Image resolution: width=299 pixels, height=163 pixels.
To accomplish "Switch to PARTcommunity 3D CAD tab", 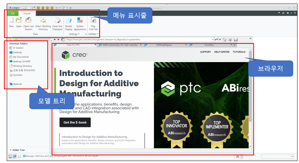I will pos(120,45).
